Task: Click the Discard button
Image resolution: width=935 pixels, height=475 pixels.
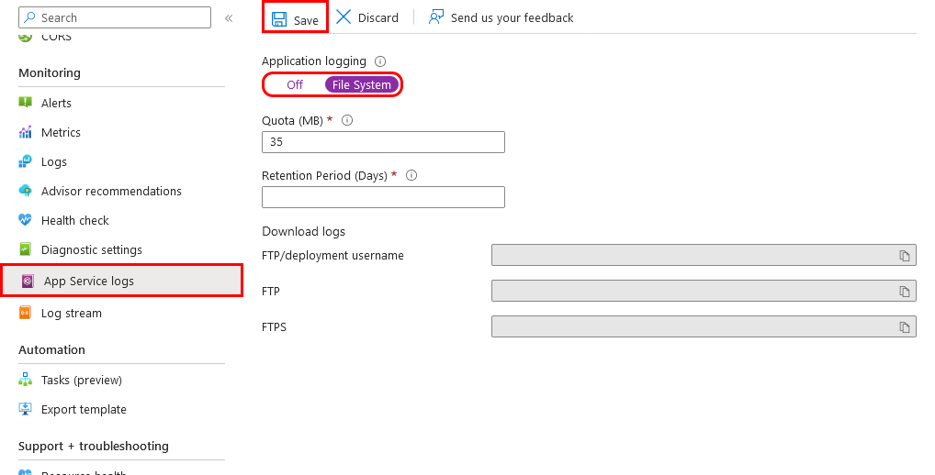Action: pos(366,17)
